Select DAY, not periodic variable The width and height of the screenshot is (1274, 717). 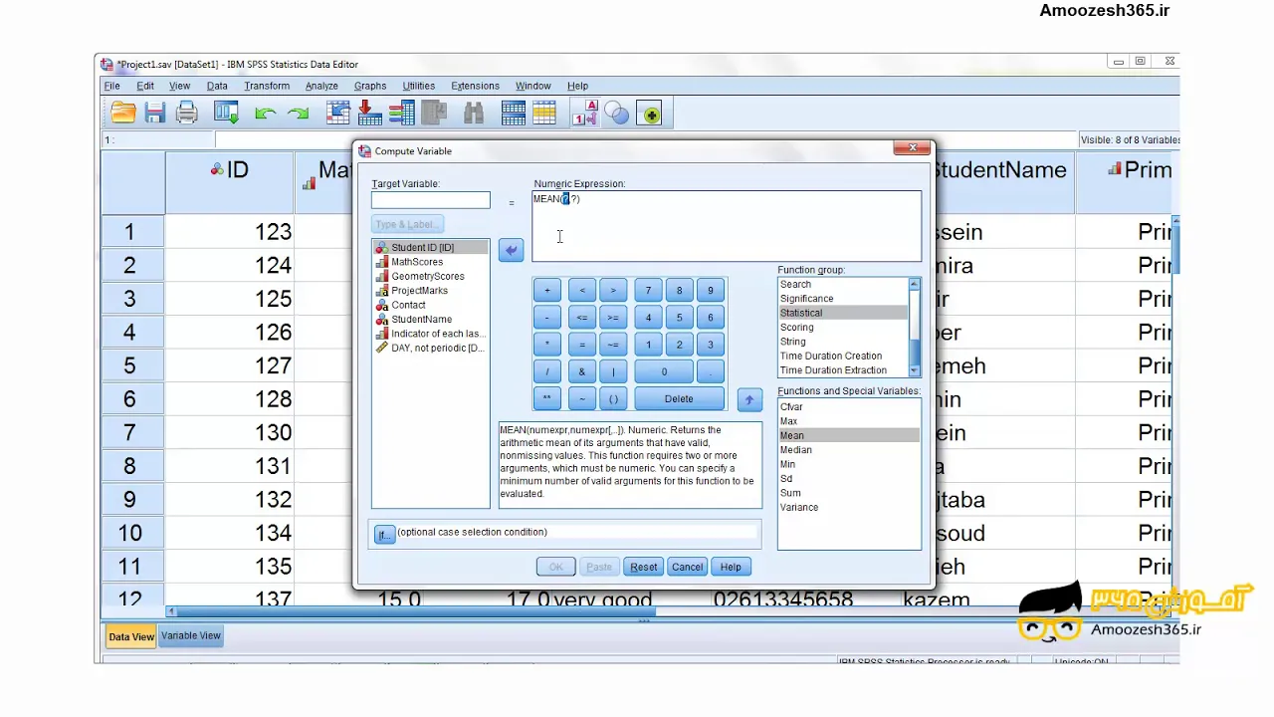point(430,348)
